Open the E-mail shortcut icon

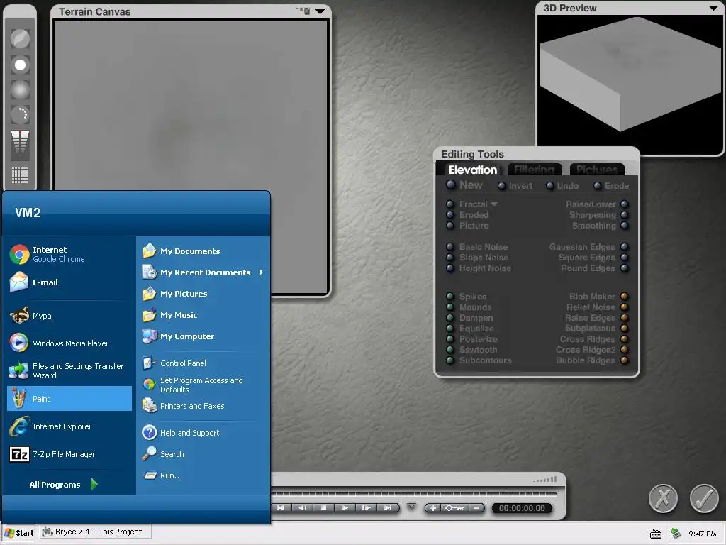[x=19, y=282]
